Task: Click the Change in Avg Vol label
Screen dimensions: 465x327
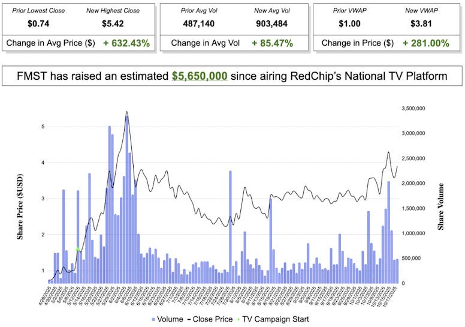Action: [x=205, y=43]
